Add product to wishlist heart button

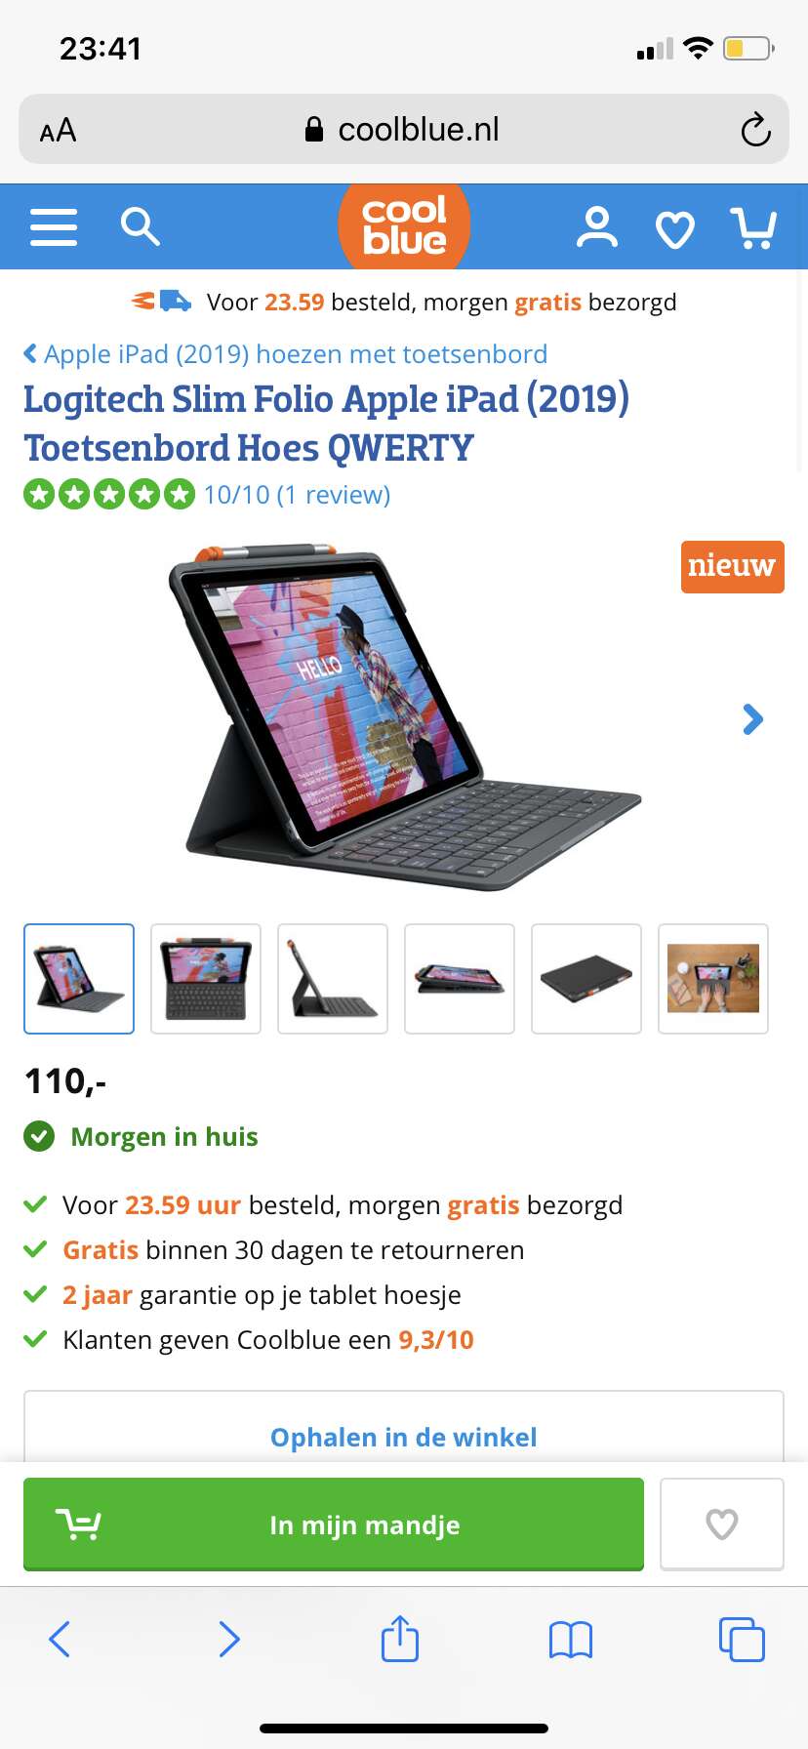click(722, 1524)
